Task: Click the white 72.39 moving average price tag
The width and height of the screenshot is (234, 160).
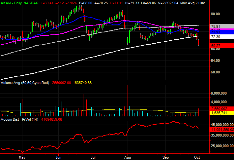Action: click(222, 37)
